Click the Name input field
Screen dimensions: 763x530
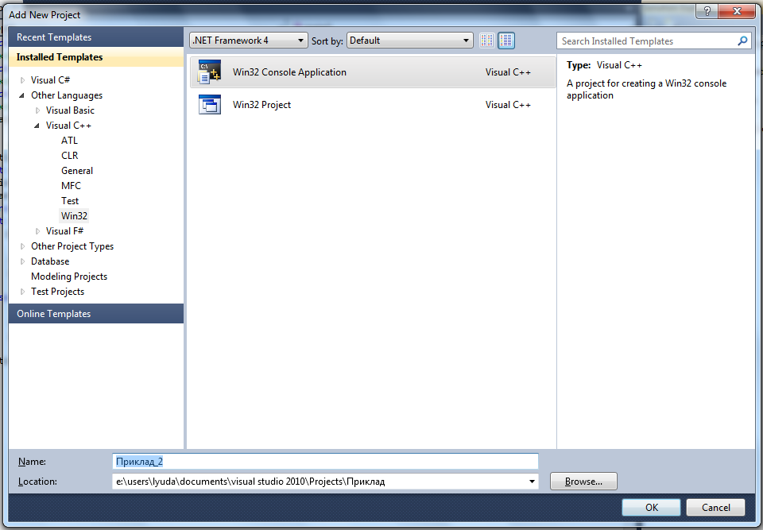pyautogui.click(x=325, y=462)
